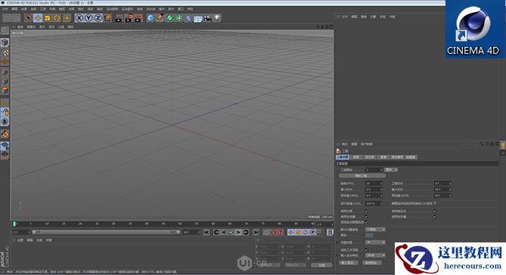Open Render Settings clapperboard with gear
Image resolution: width=506 pixels, height=275 pixels.
[x=138, y=18]
